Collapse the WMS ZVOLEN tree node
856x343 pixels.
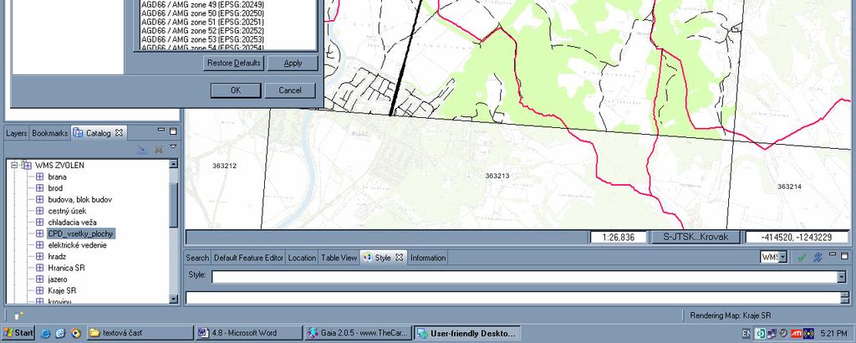coord(14,165)
